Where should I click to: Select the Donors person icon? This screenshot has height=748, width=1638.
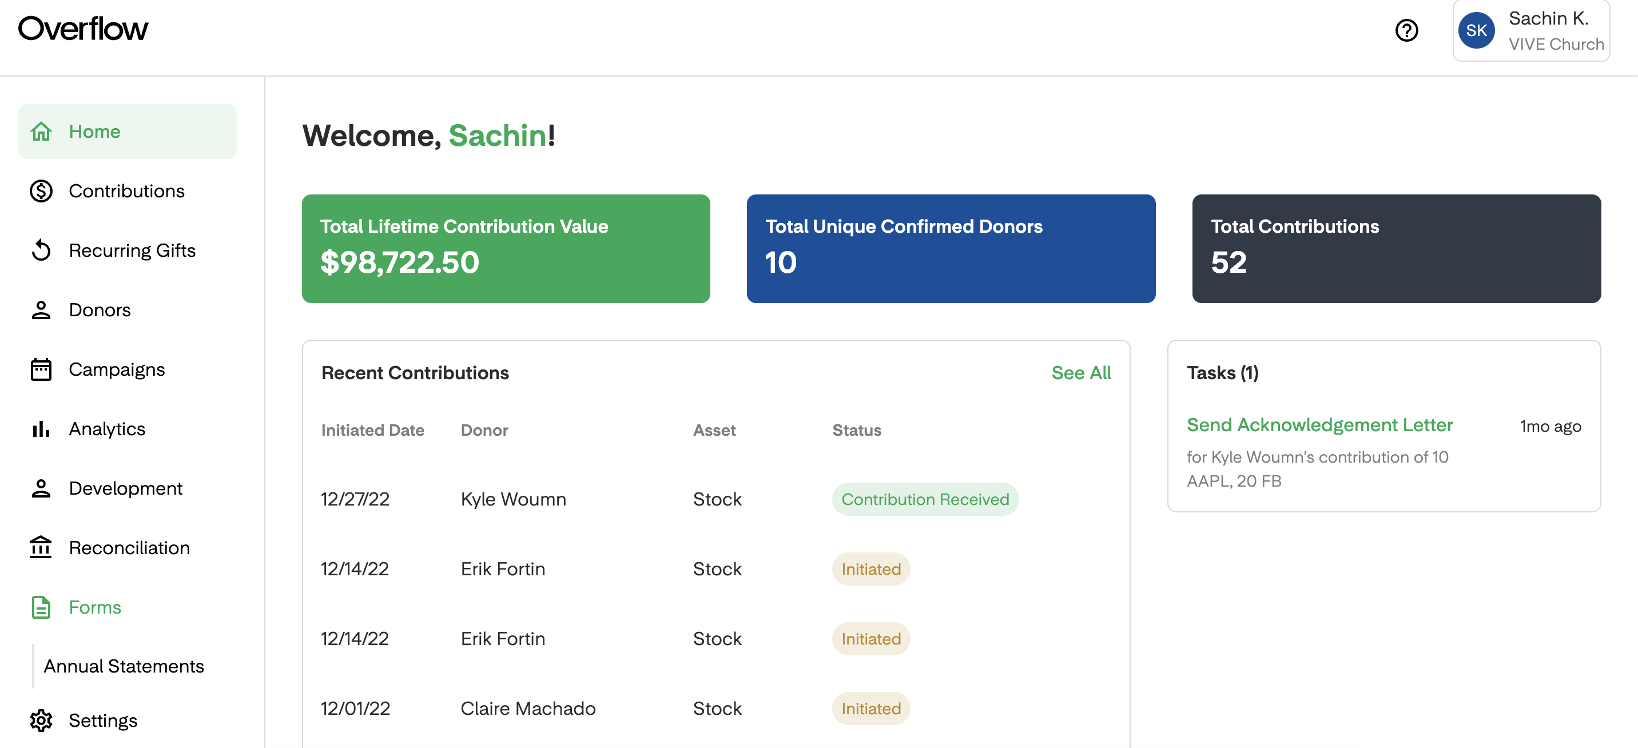click(x=41, y=310)
